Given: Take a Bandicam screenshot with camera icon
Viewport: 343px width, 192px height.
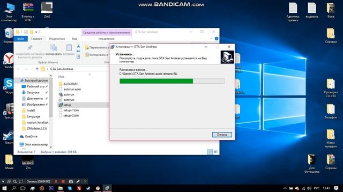Looking at the screenshot, I should [71, 181].
